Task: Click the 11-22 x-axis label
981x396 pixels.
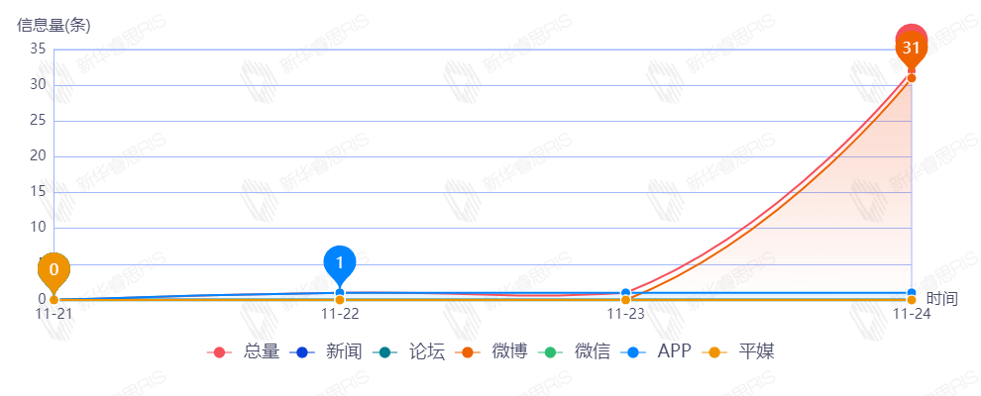Action: click(340, 314)
